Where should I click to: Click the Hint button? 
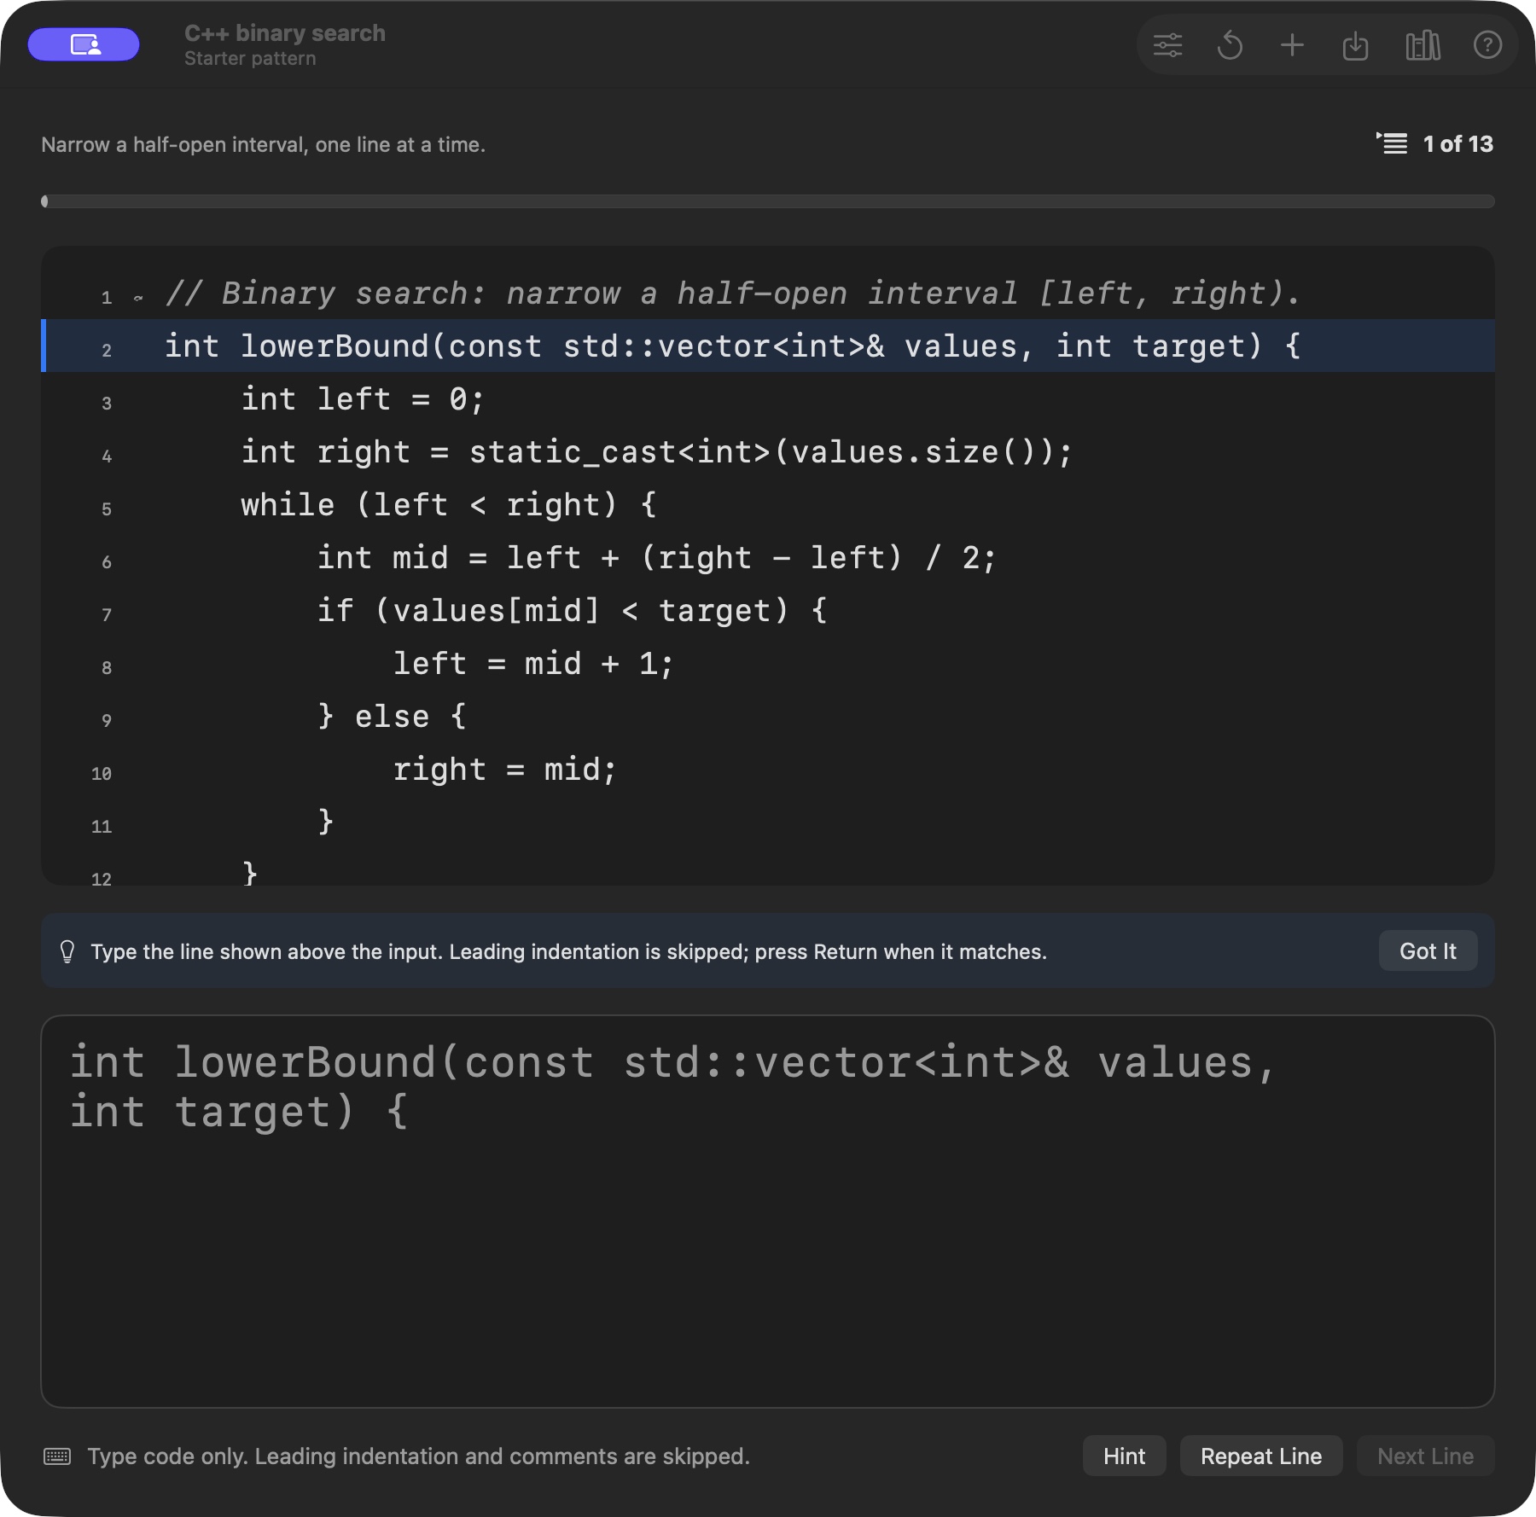pyautogui.click(x=1124, y=1456)
